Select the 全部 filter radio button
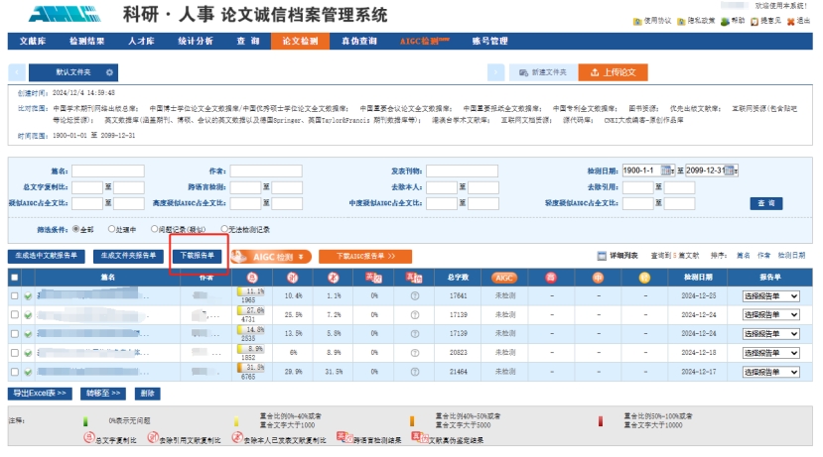This screenshot has width=823, height=457. tap(75, 228)
